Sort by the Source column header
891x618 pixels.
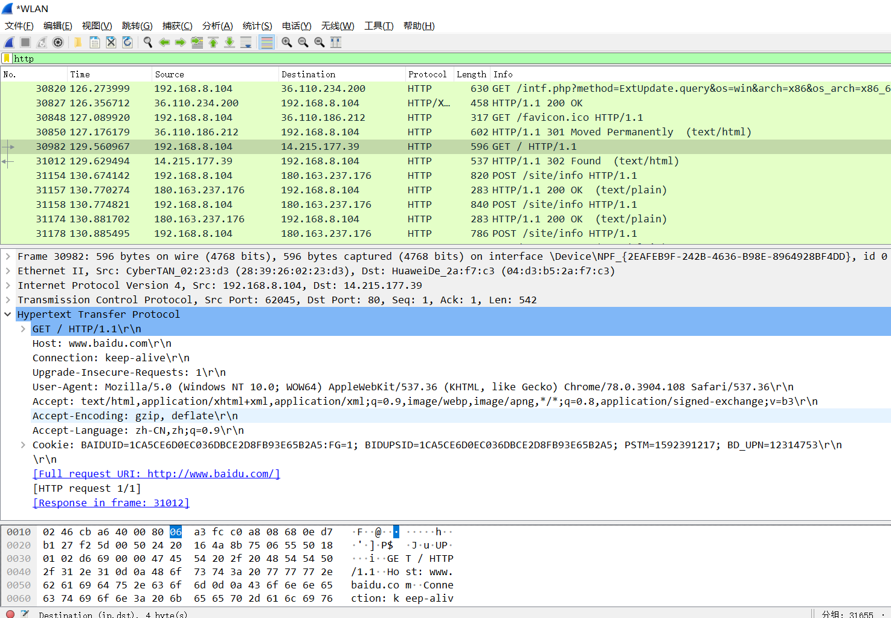(x=215, y=74)
